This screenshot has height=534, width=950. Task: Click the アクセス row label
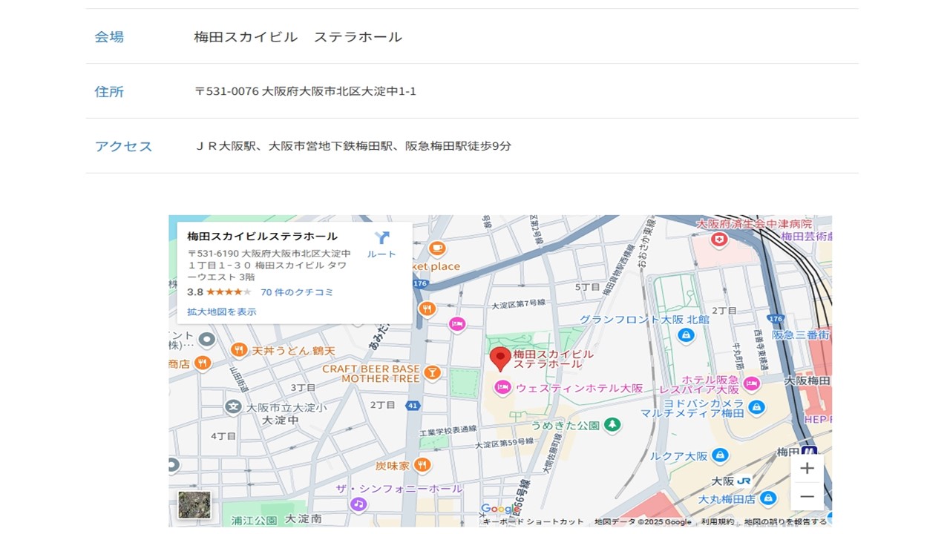[x=123, y=147]
